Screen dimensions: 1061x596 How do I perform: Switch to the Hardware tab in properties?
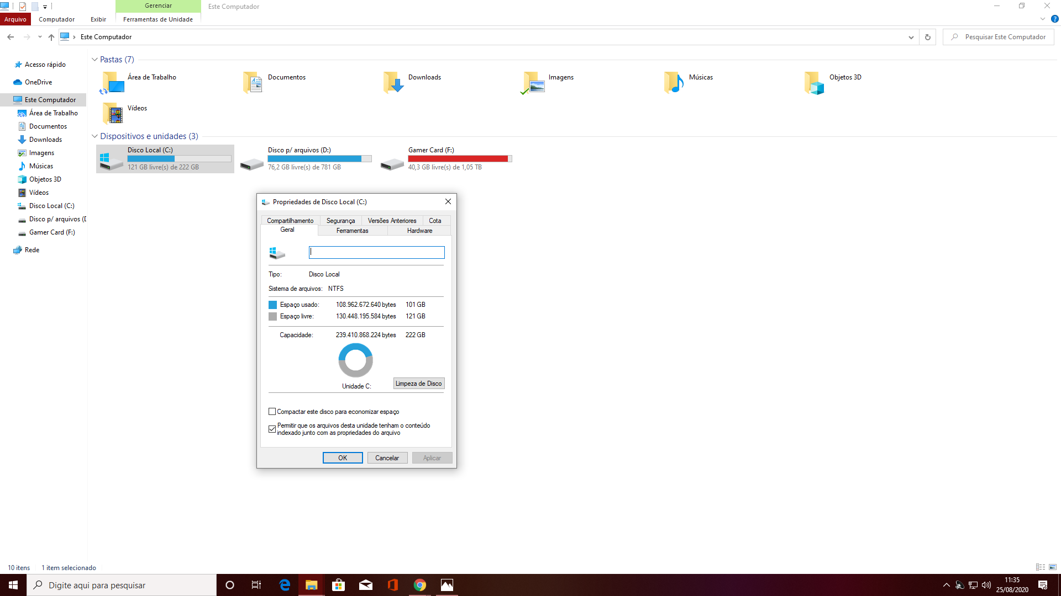[x=419, y=231]
